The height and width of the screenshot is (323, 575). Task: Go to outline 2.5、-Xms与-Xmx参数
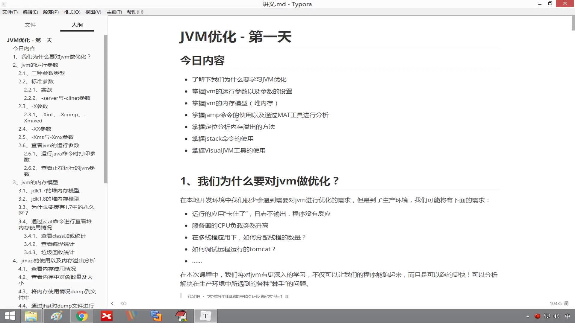pyautogui.click(x=46, y=137)
